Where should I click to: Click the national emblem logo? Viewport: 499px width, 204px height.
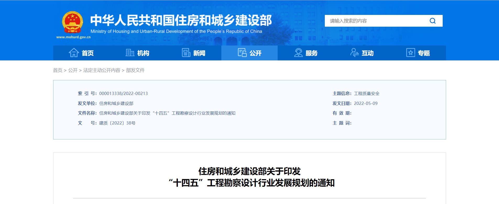coord(73,22)
